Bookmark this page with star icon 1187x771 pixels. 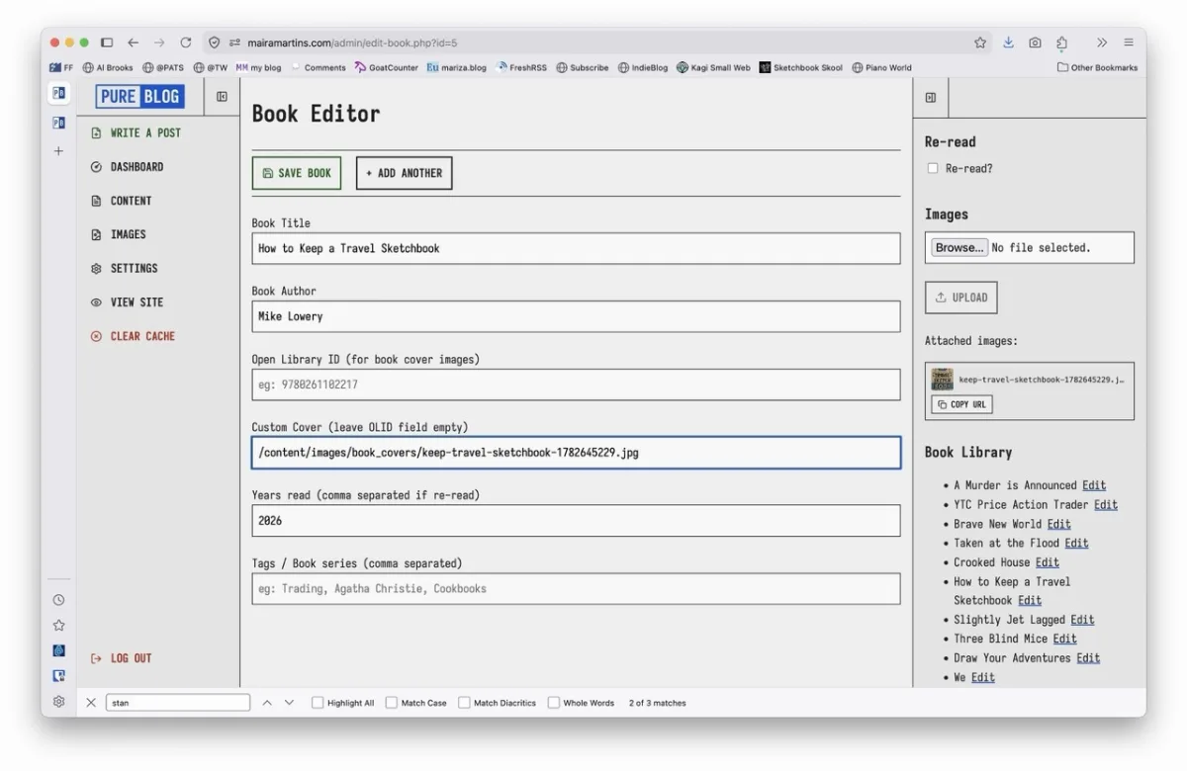[x=980, y=43]
